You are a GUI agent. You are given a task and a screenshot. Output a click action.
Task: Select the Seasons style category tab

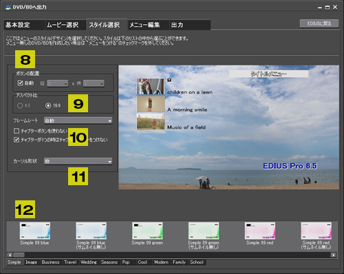(109, 262)
